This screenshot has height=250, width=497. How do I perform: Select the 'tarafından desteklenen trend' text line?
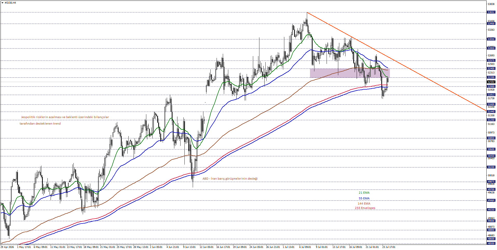40,124
